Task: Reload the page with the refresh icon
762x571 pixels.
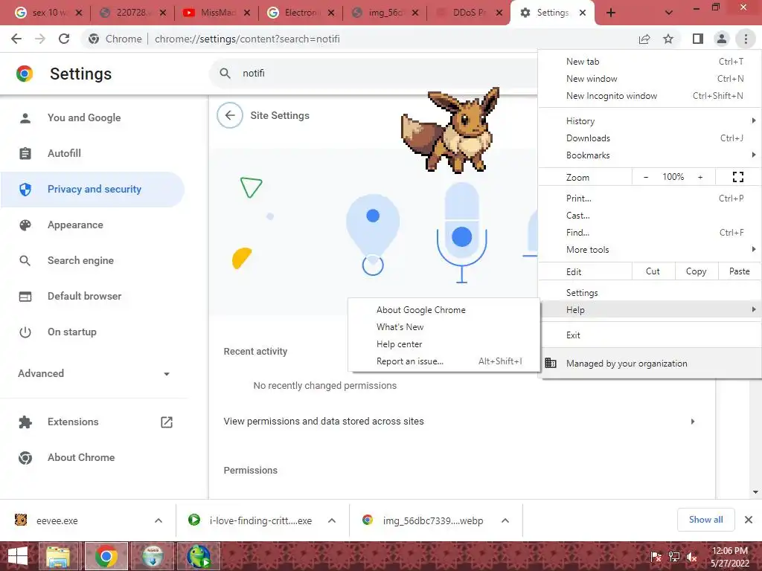Action: [64, 39]
